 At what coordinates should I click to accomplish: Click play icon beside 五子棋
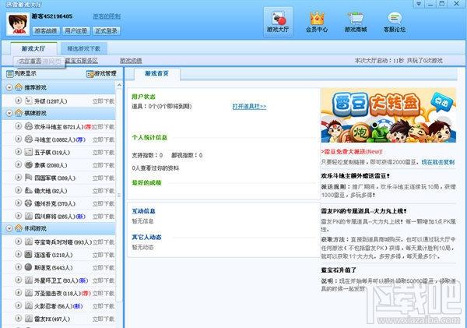[19, 152]
